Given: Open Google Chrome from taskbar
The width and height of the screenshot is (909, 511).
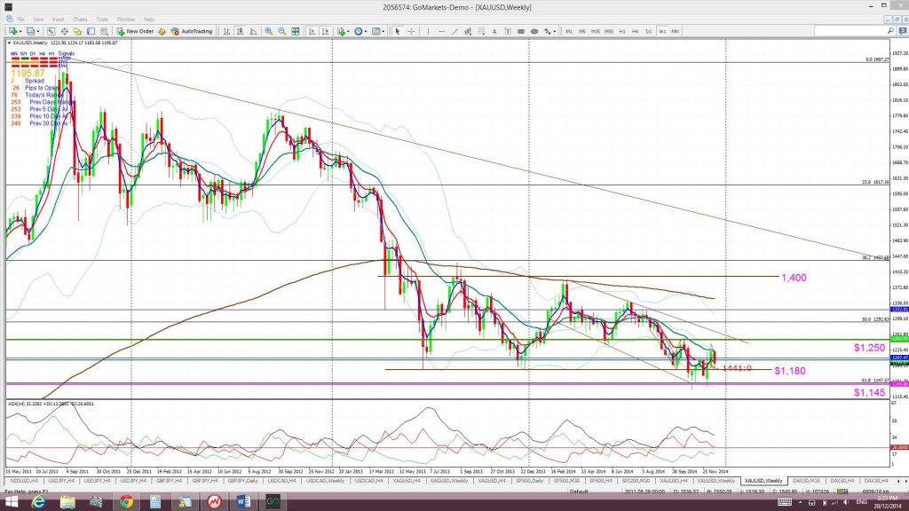Looking at the screenshot, I should pos(126,502).
